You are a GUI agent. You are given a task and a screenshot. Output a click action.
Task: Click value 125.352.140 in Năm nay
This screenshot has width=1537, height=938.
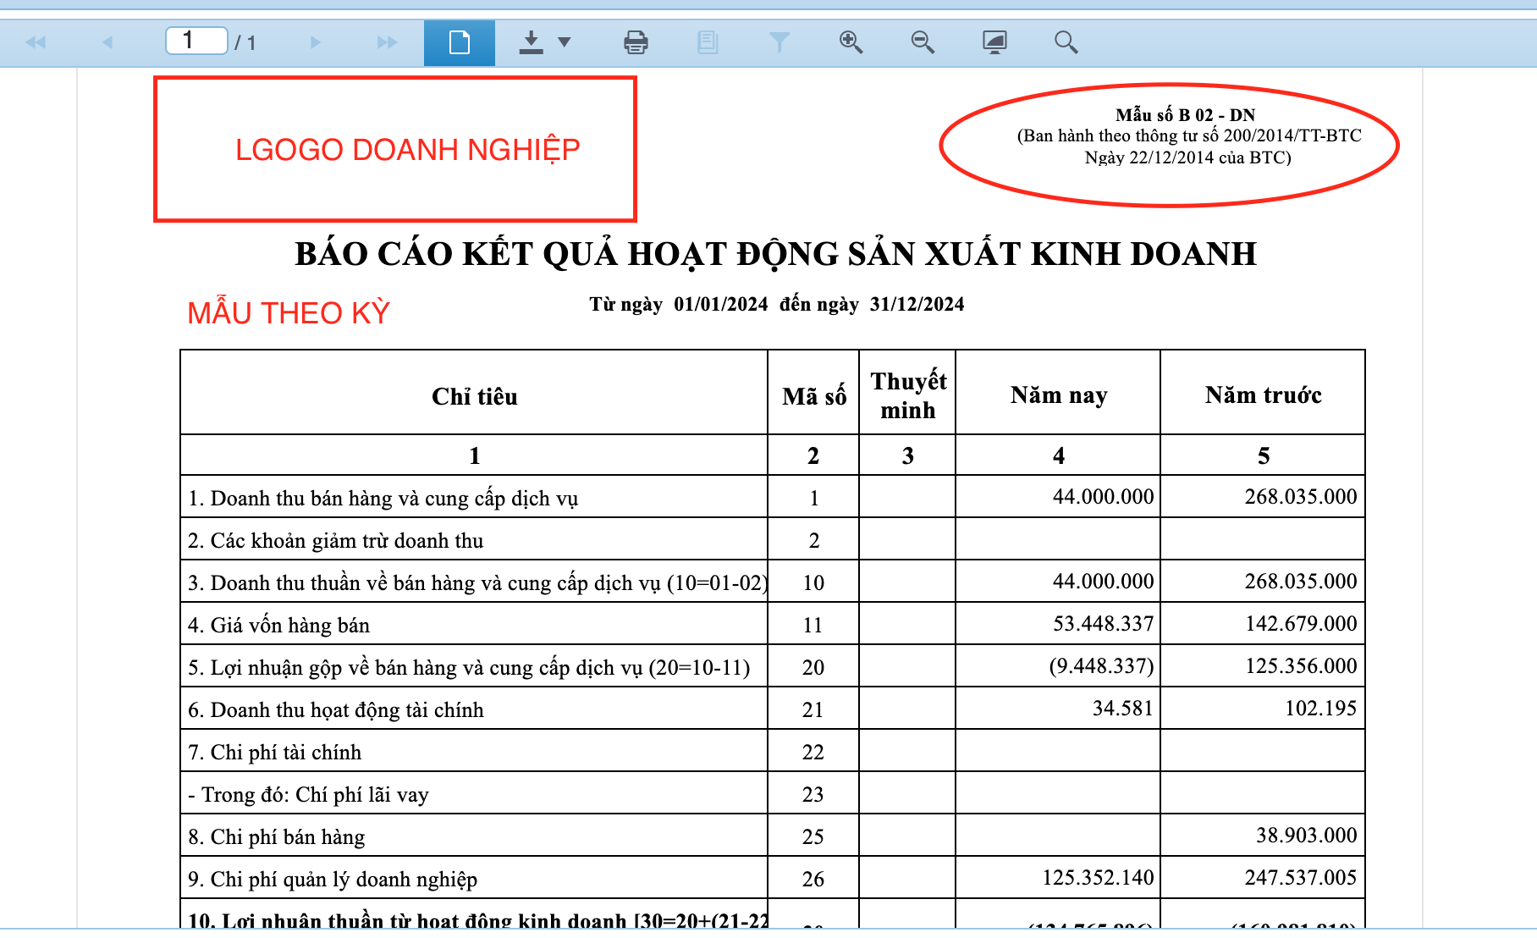(1098, 878)
